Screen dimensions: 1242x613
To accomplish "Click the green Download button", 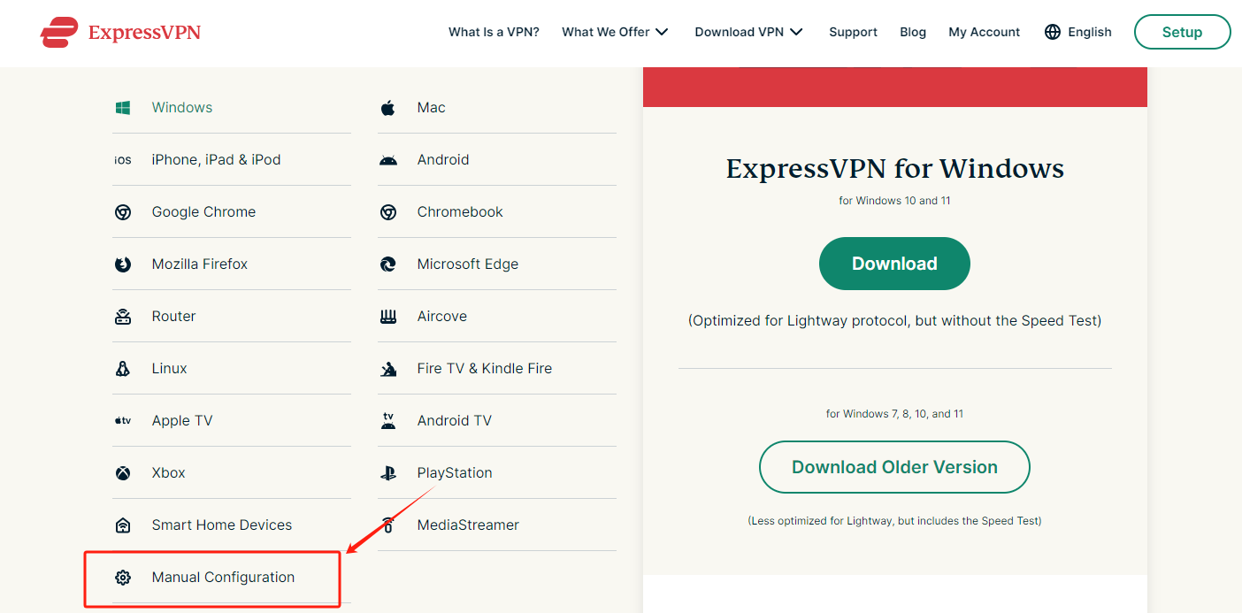I will tap(894, 264).
